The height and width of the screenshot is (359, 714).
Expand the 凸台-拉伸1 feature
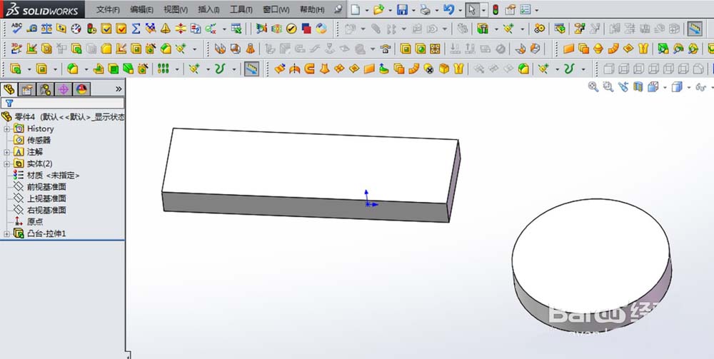pos(7,234)
